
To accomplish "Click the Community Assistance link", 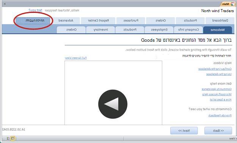I will point(217,89).
